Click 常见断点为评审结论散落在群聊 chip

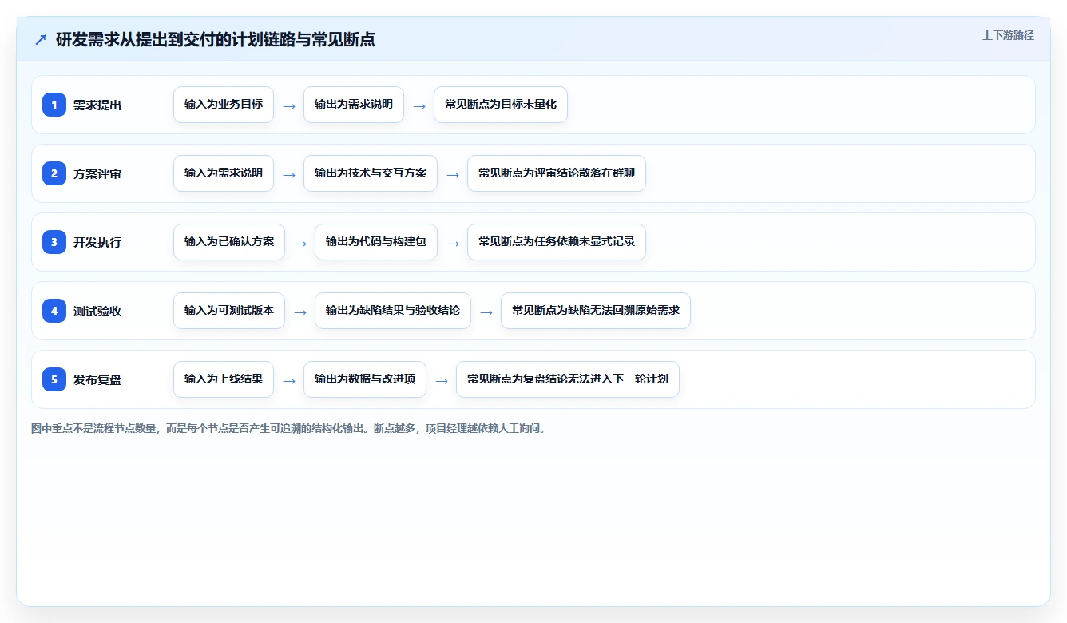557,173
